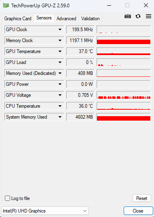The image size is (154, 217).
Task: Open the GPU Power sensor dropdown
Action: [60, 84]
